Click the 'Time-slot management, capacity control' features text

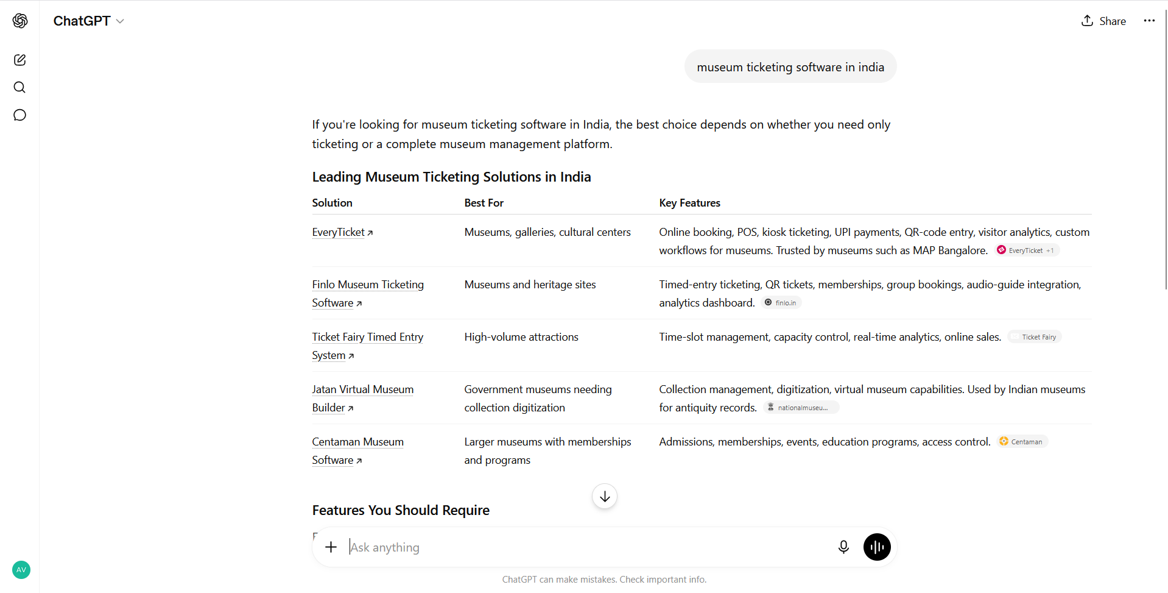pyautogui.click(x=830, y=337)
